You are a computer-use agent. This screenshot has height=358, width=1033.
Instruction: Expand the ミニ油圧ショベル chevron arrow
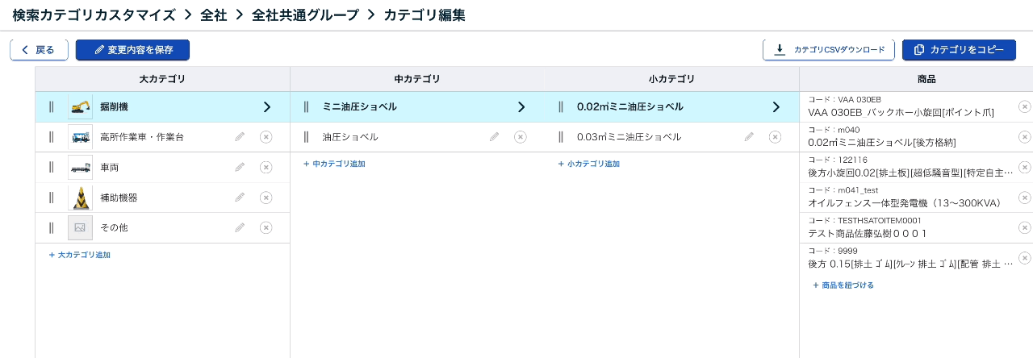(521, 106)
